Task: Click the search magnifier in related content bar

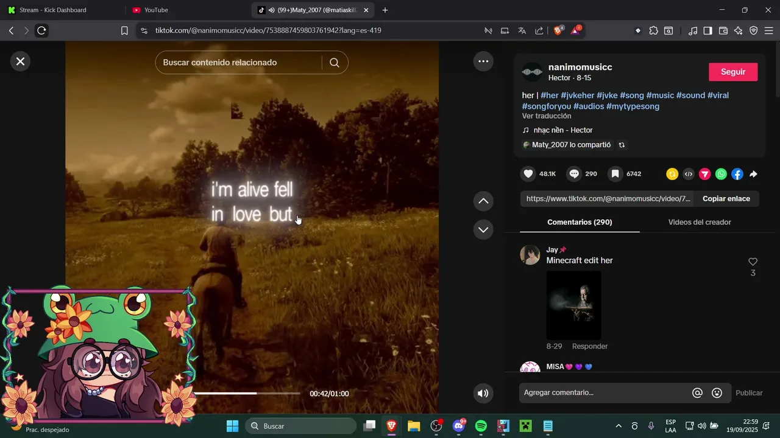Action: point(335,63)
